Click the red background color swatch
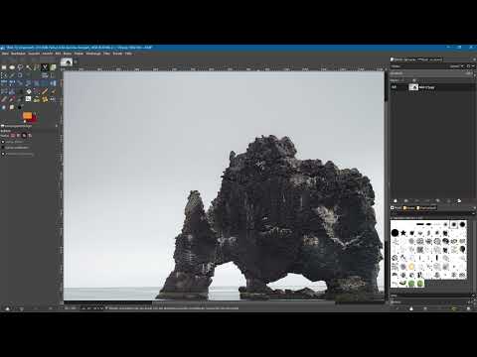Image resolution: width=477 pixels, height=357 pixels. (34, 119)
